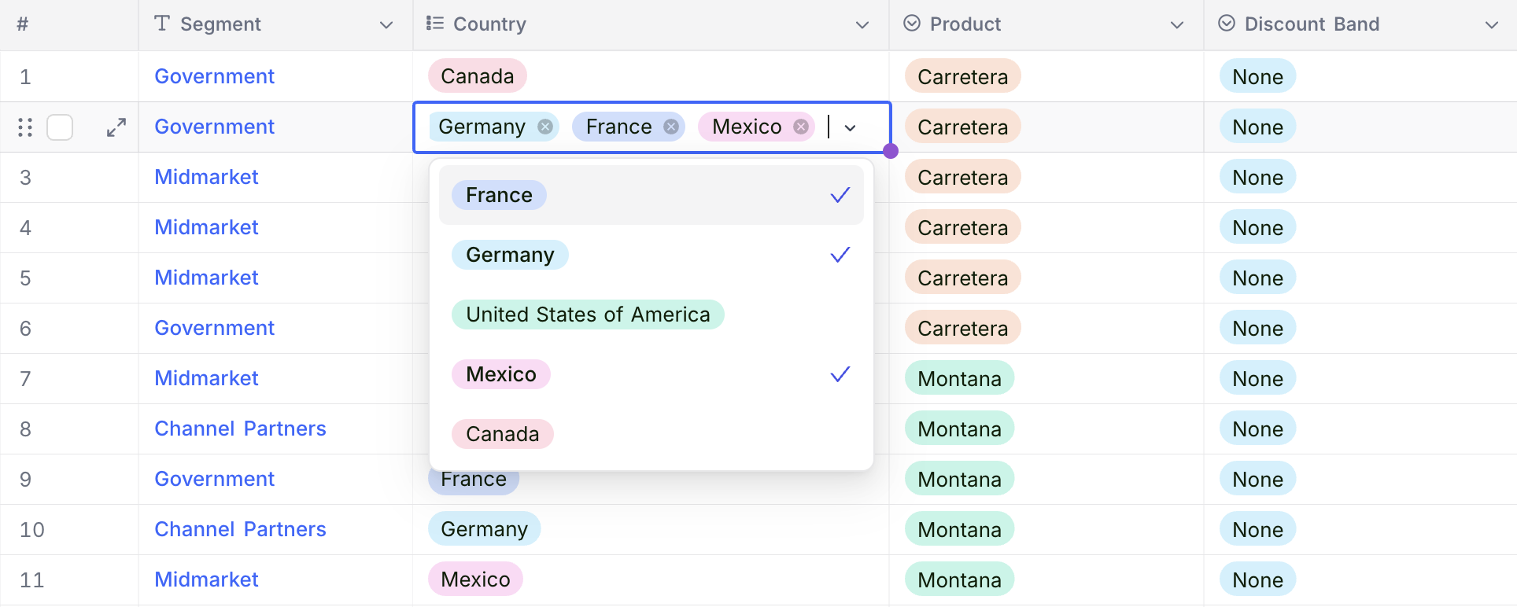
Task: Open the Discount Band column menu
Action: pyautogui.click(x=1491, y=24)
